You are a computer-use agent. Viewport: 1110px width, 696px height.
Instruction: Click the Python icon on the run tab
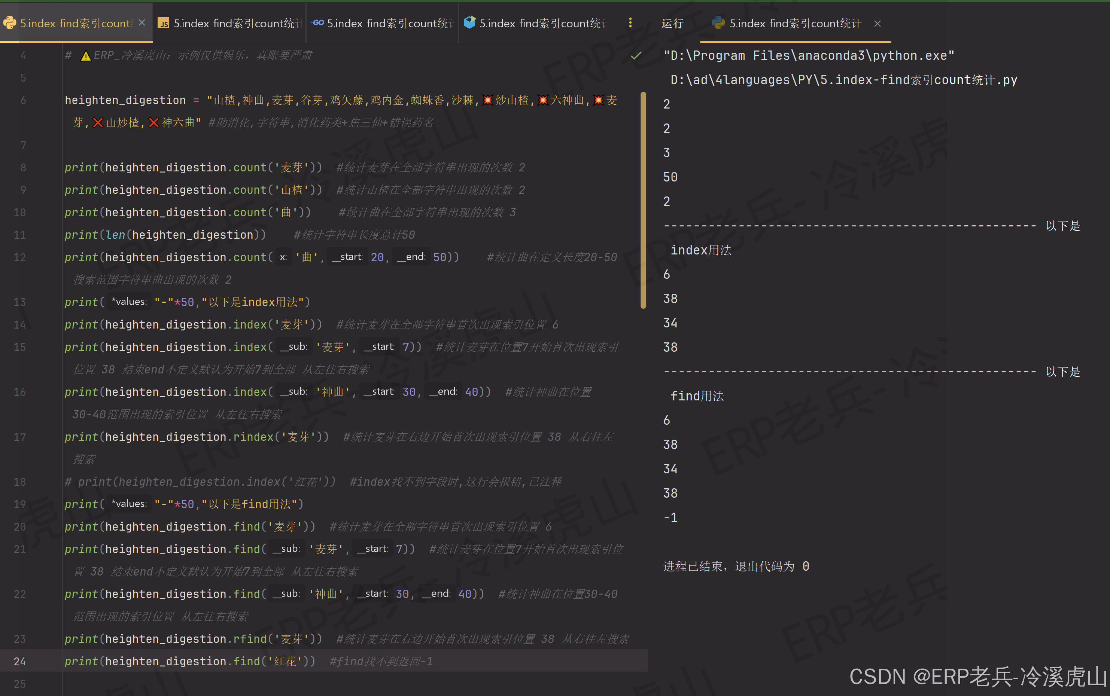coord(718,22)
